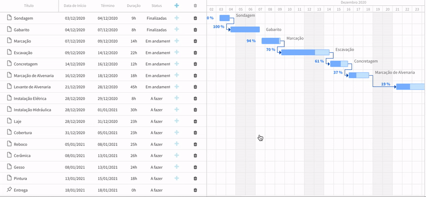Click the plus icon for Escavação
Screen dimensions: 426x197
tap(177, 52)
